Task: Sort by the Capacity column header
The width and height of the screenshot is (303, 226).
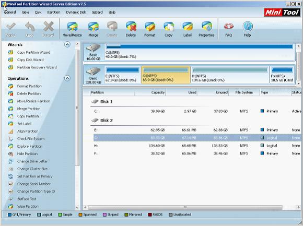Action: point(150,92)
